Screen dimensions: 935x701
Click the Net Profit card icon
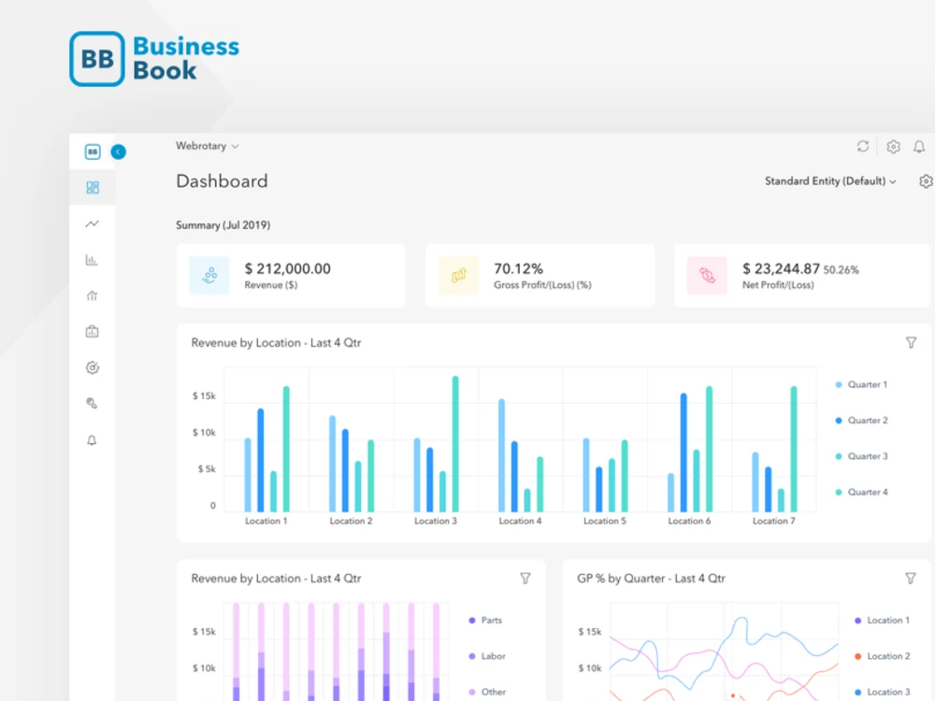coord(707,276)
